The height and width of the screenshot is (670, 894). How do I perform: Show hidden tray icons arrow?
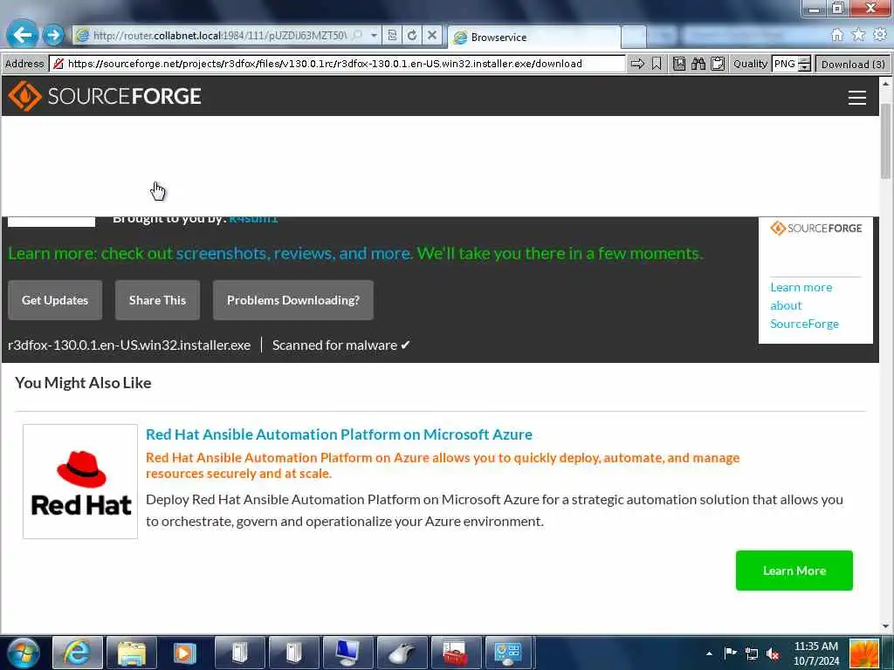[709, 653]
